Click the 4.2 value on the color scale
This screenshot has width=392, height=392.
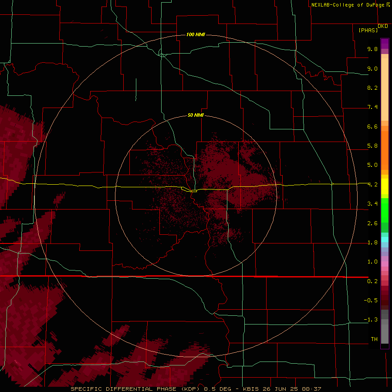point(372,185)
